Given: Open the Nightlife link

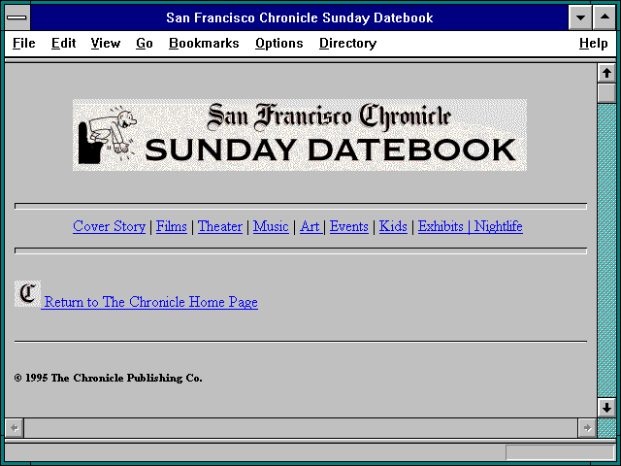Looking at the screenshot, I should click(x=498, y=226).
